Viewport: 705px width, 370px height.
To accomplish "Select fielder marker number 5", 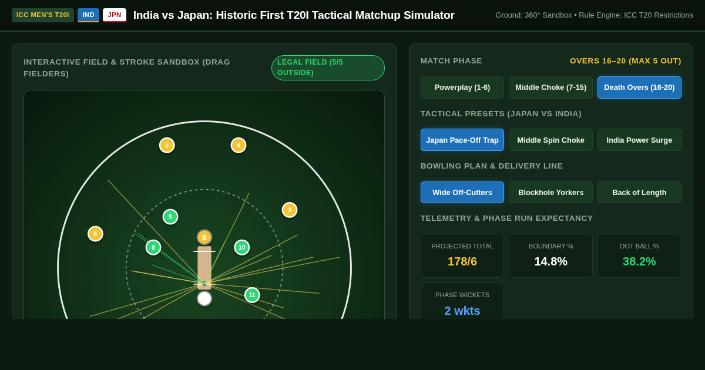I will [x=167, y=145].
